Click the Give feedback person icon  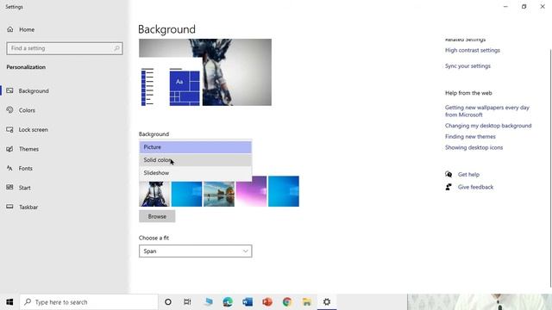(448, 187)
